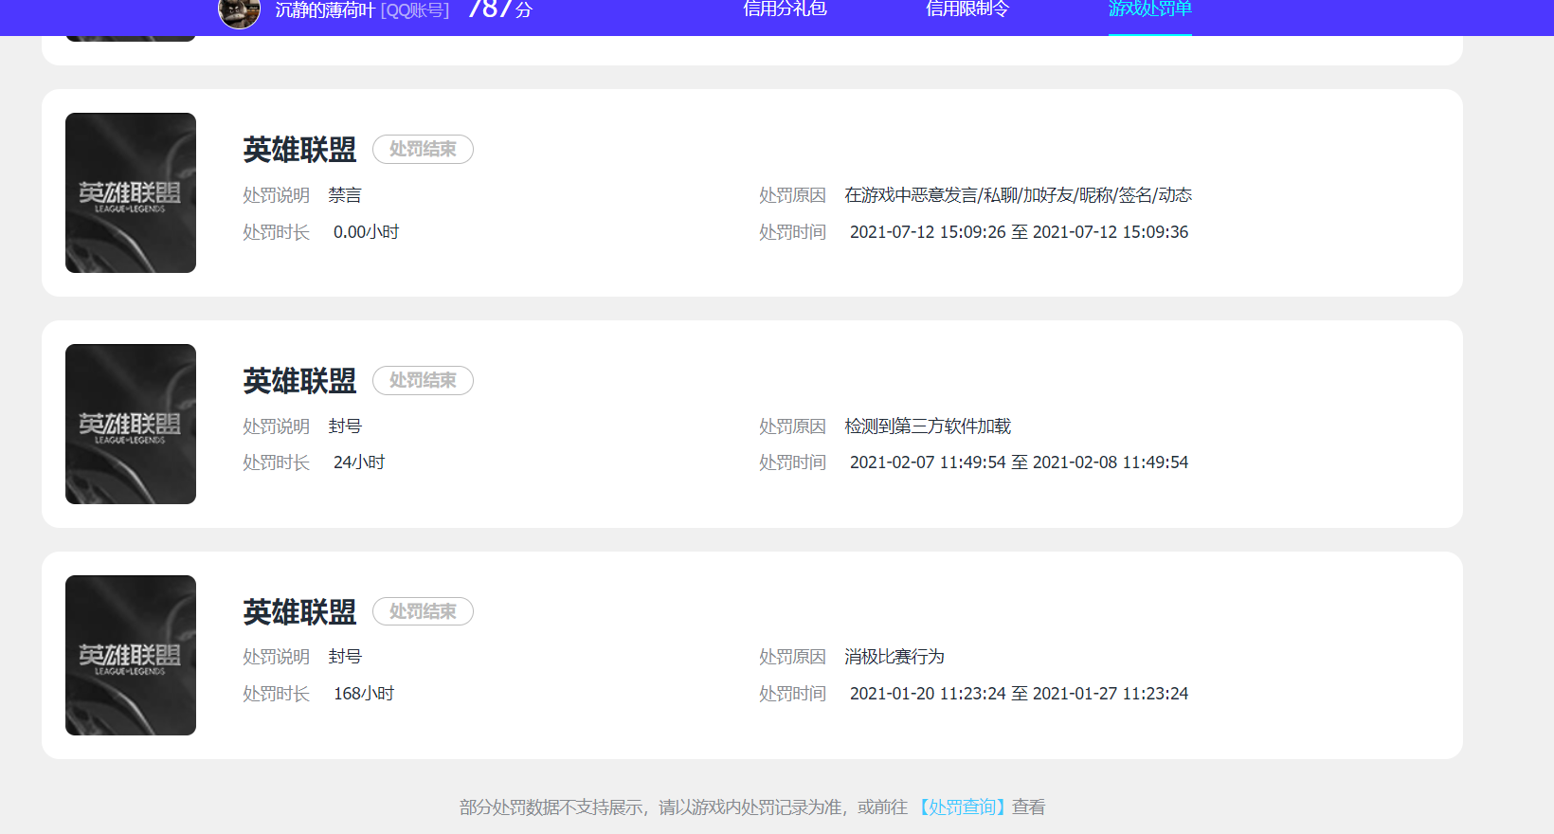Click the user avatar in header
Viewport: 1554px width, 834px height.
coord(239,11)
